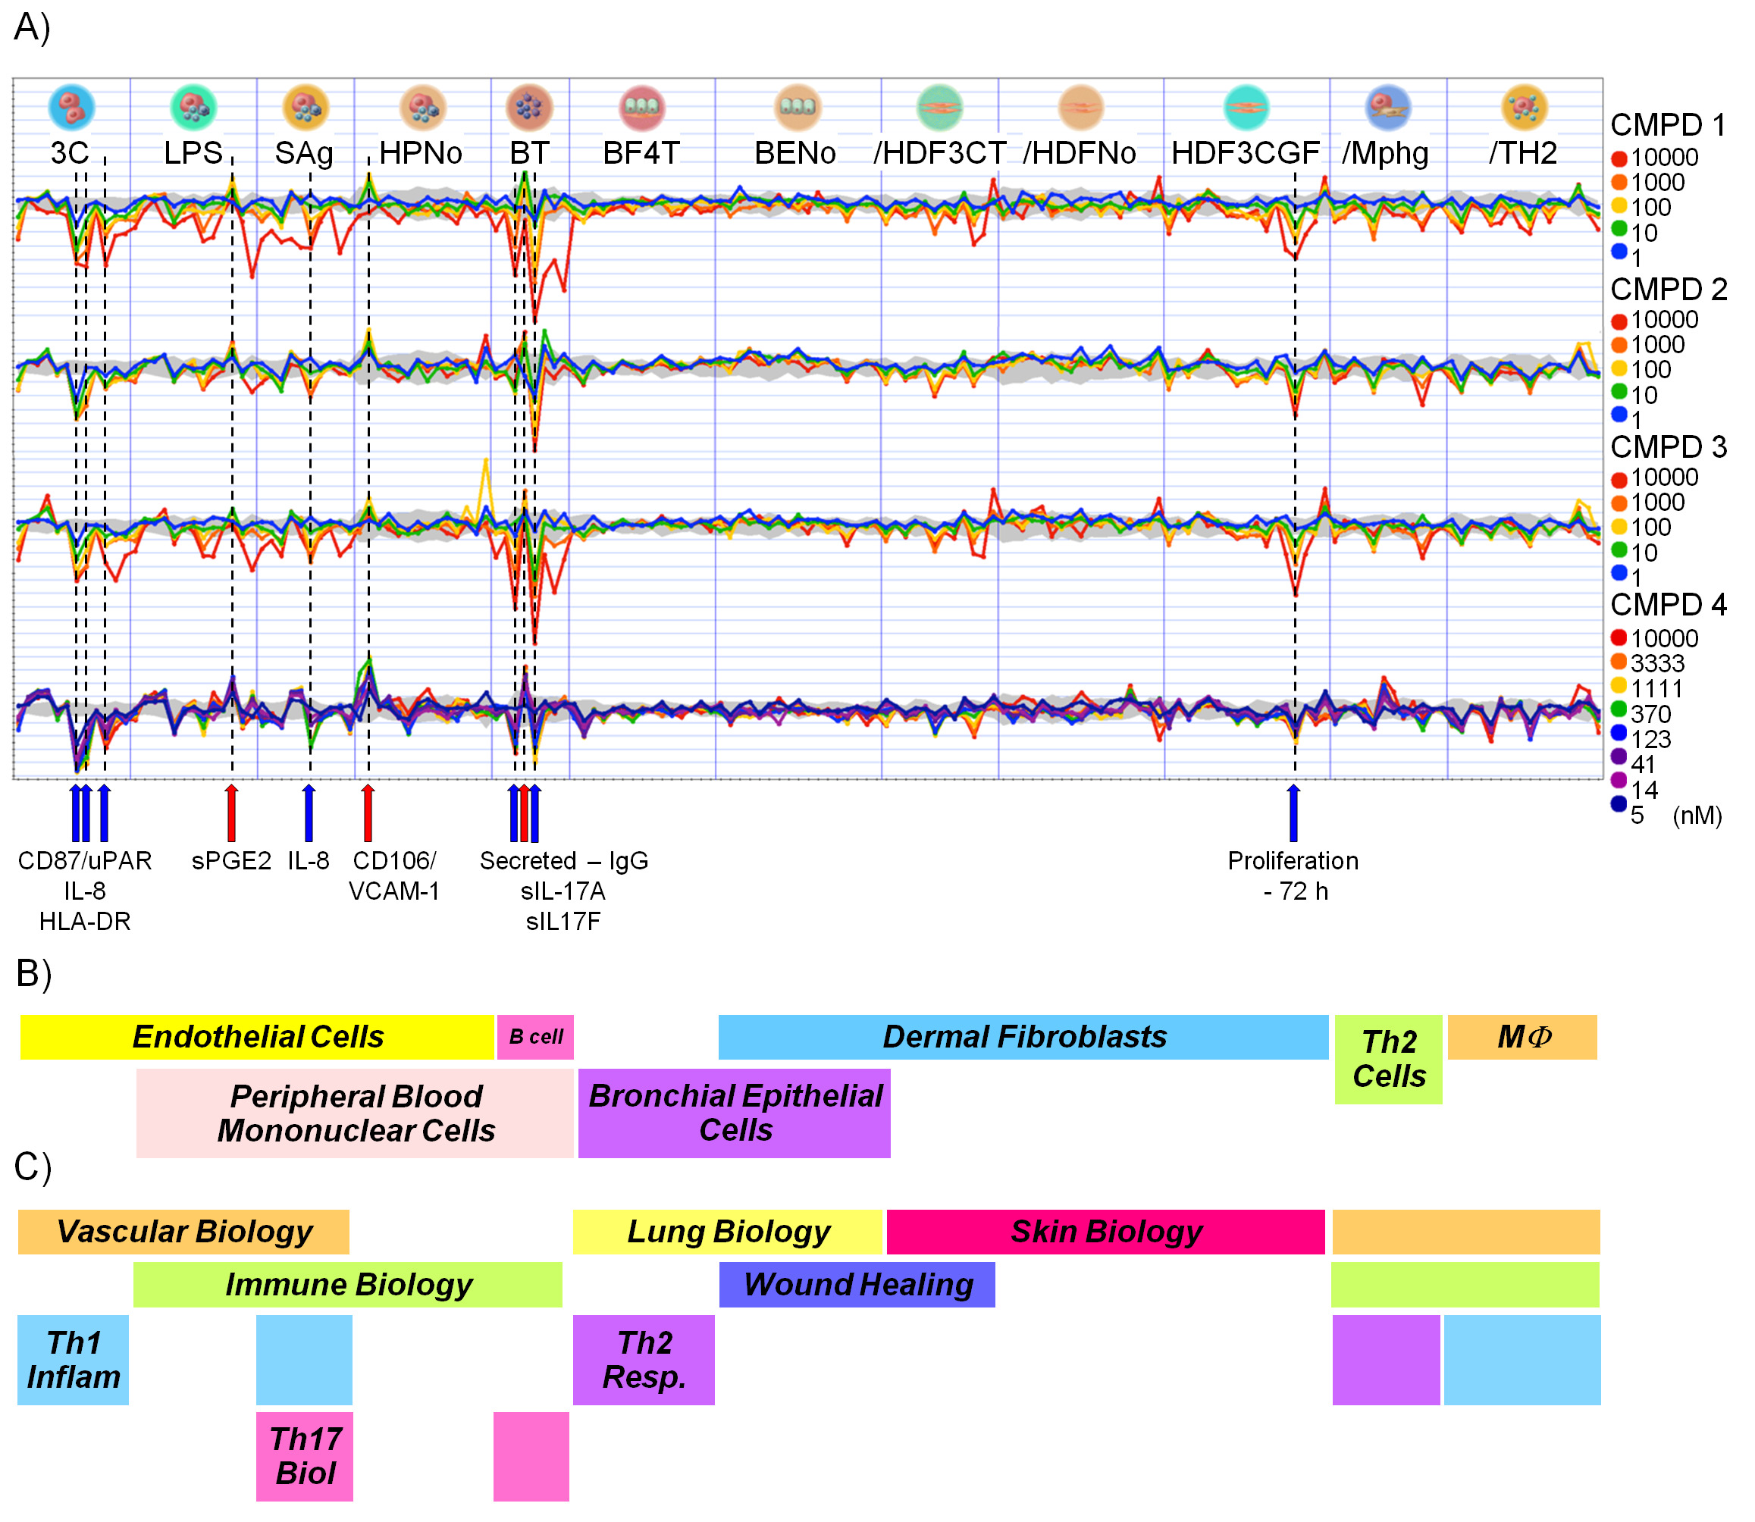This screenshot has width=1755, height=1522.
Task: Select the Dermal Fibroblasts bar
Action: 1023,1037
